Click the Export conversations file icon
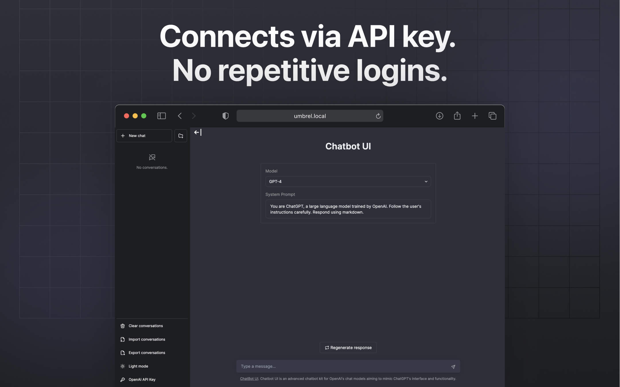The image size is (620, 387). (x=123, y=353)
